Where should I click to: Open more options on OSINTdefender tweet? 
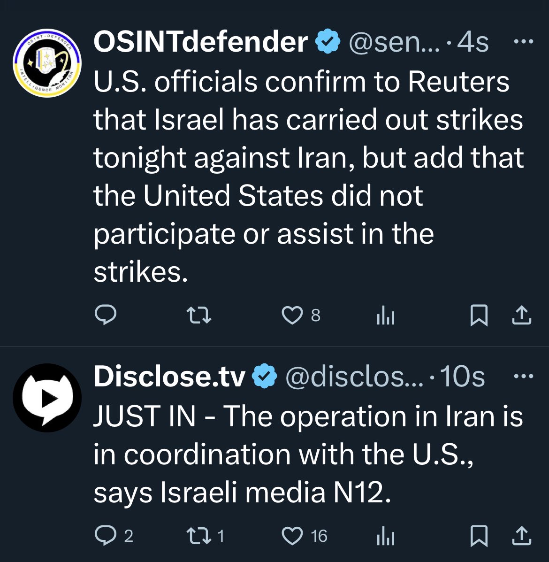point(523,42)
